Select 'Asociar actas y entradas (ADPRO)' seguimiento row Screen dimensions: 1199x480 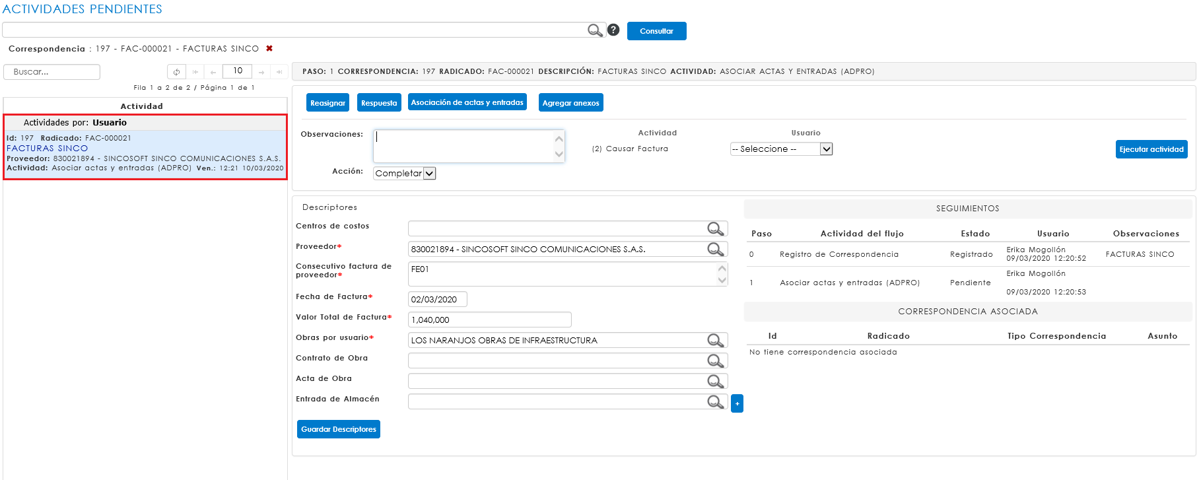[x=968, y=283]
